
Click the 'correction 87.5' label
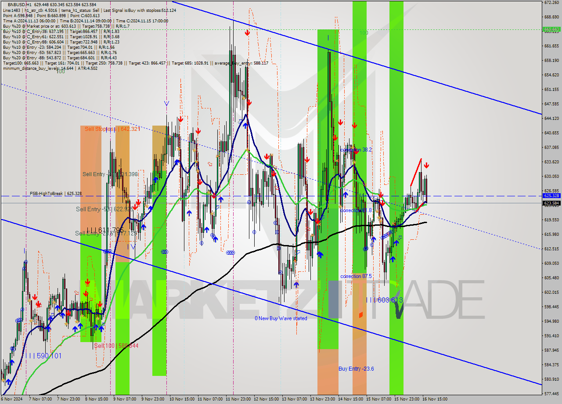pyautogui.click(x=356, y=276)
